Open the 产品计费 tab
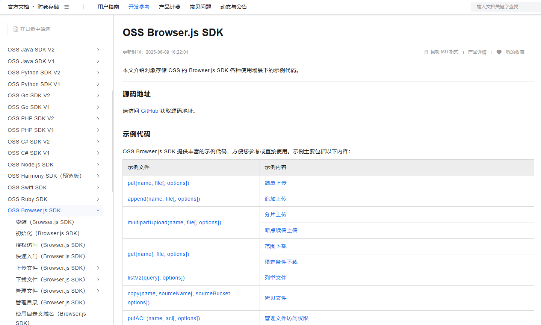This screenshot has width=541, height=325. point(170,7)
